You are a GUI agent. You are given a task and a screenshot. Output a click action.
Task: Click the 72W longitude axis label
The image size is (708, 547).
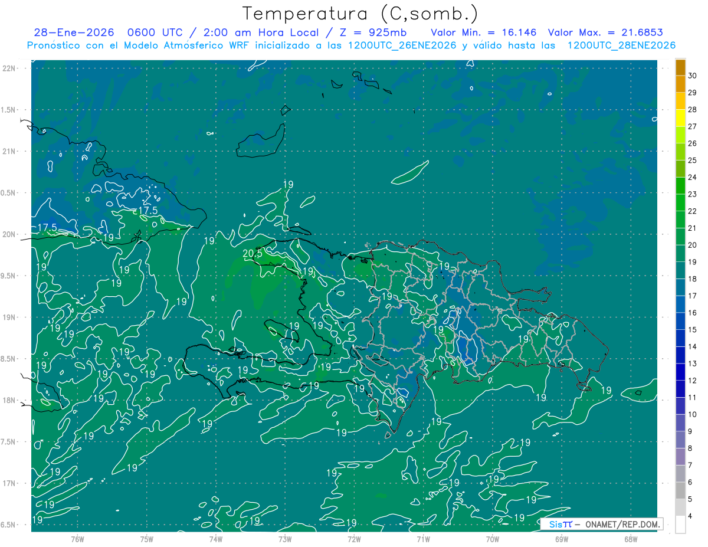[354, 539]
